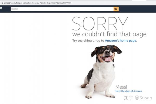
Task: Click the padlock icon in the address bar
Action: tap(2, 3)
